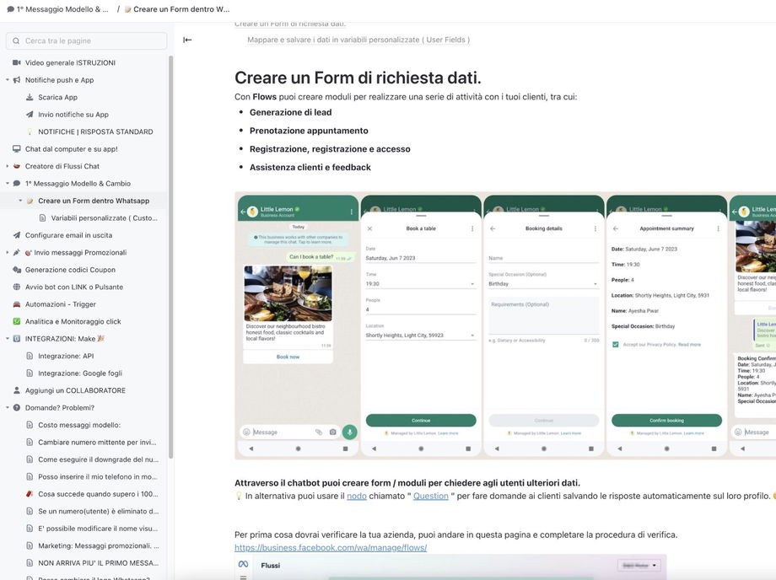The height and width of the screenshot is (580, 776).
Task: Open Automazioni - Trigger page
Action: tap(61, 304)
